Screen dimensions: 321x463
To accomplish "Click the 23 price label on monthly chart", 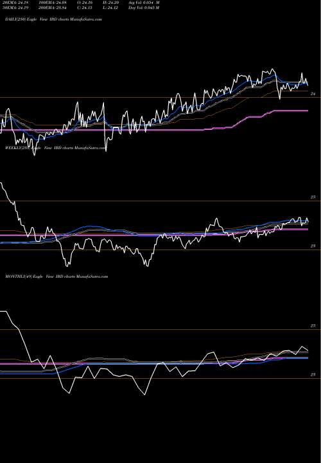I will [313, 374].
